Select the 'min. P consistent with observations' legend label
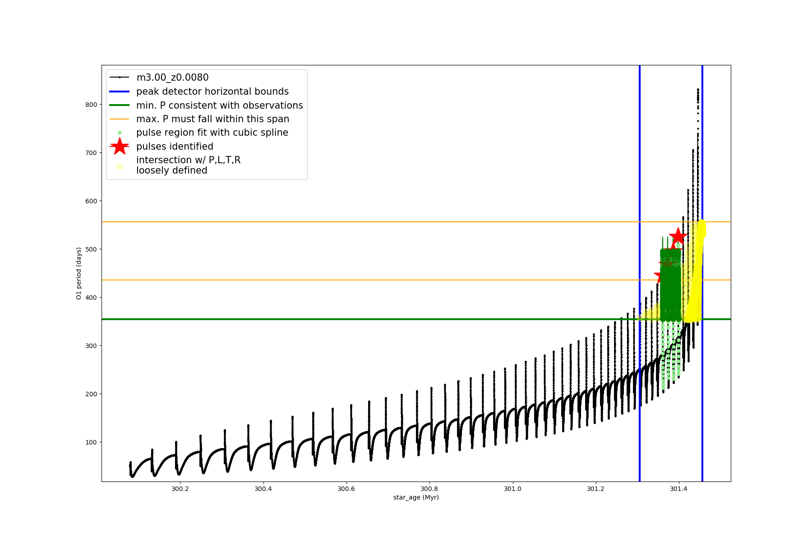 [x=220, y=105]
